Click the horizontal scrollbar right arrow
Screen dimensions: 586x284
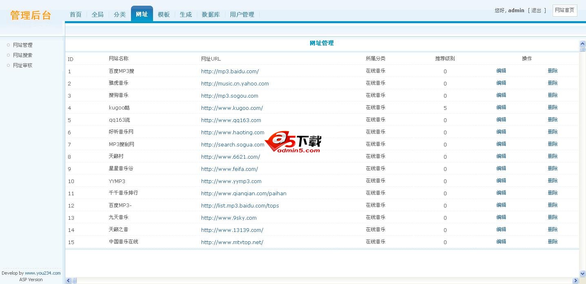click(575, 281)
